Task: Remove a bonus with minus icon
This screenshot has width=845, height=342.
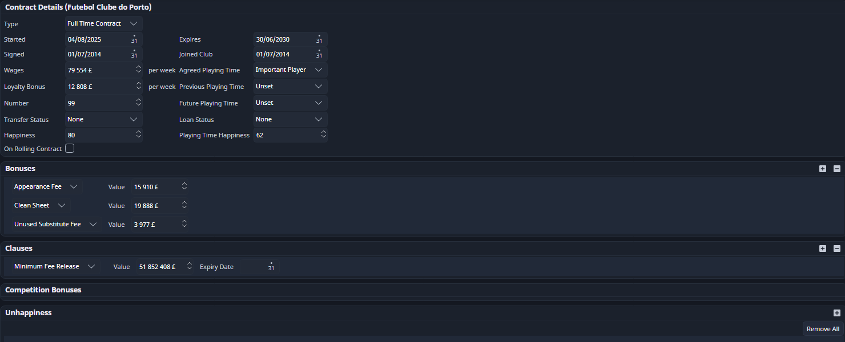Action: pyautogui.click(x=837, y=169)
